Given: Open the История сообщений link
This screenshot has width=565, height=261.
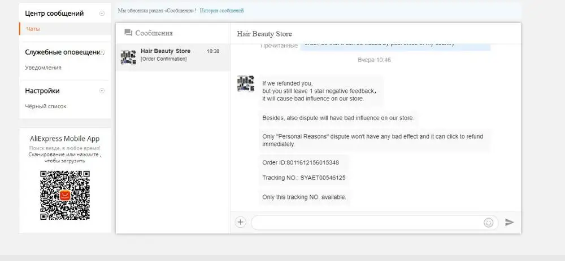Looking at the screenshot, I should 222,10.
